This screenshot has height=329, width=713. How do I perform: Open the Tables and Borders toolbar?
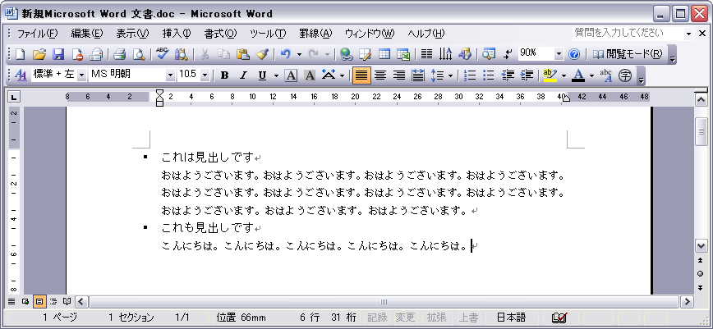366,54
